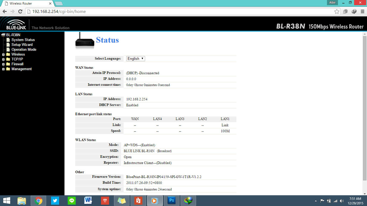Click the globe-shaped extension icon in Chrome's toolbar
The height and width of the screenshot is (206, 367).
(354, 12)
